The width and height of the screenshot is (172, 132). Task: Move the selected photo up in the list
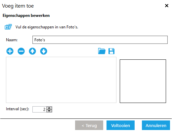click(x=32, y=51)
